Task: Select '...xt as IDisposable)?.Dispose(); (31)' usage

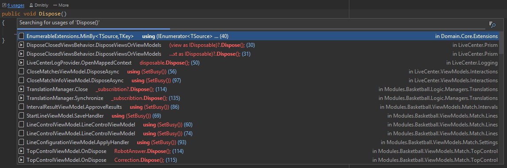Action: tap(209, 53)
